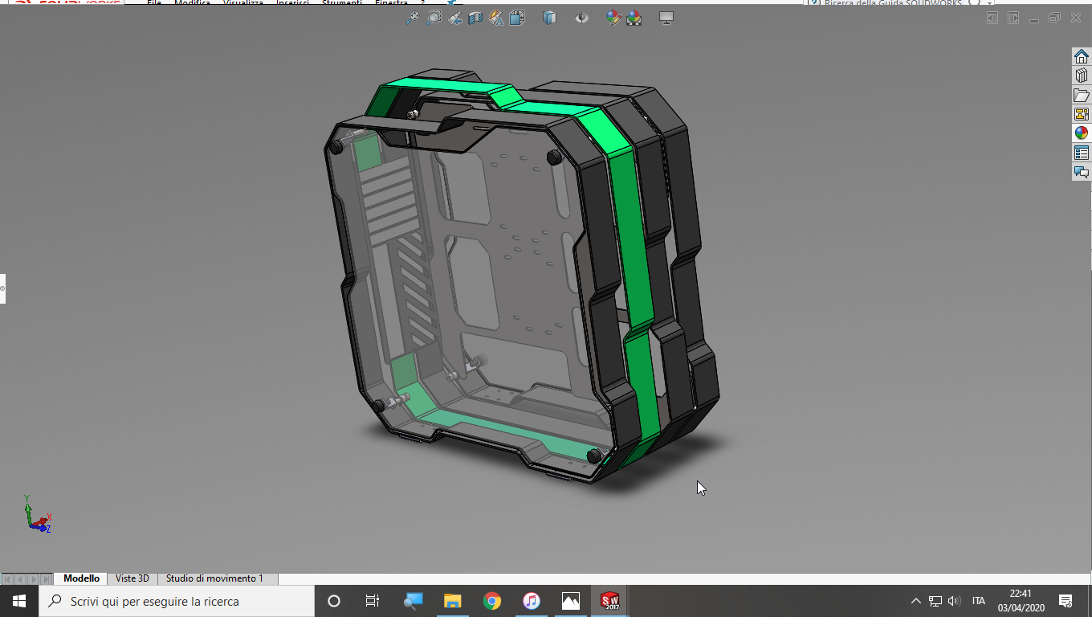
Task: Click the Display Style cube icon
Action: [548, 18]
